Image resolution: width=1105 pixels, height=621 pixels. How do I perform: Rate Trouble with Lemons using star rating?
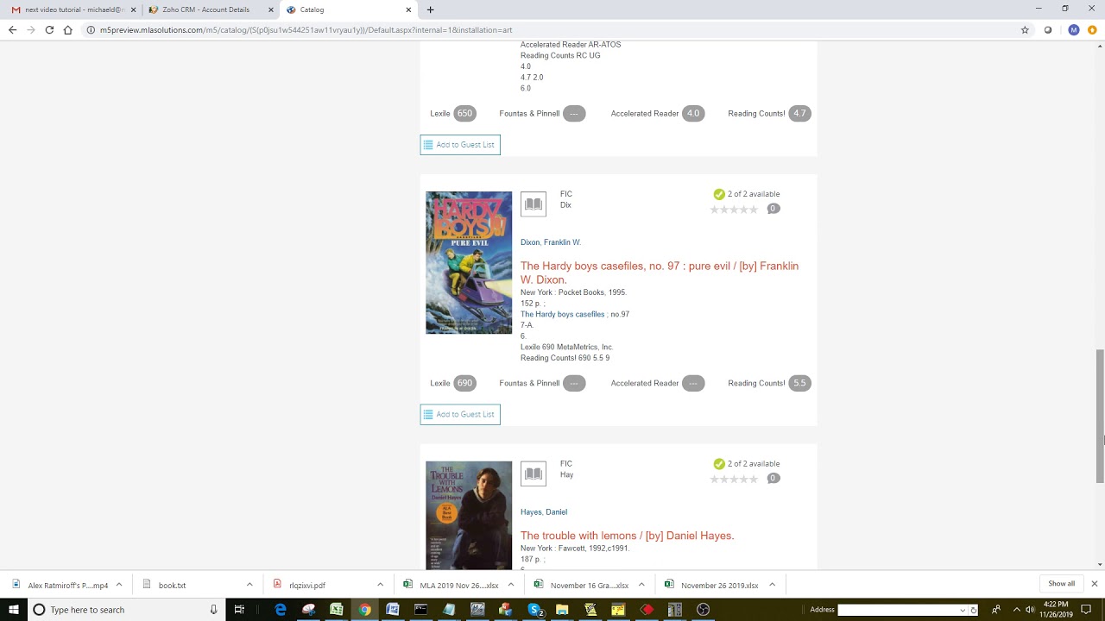pos(734,479)
